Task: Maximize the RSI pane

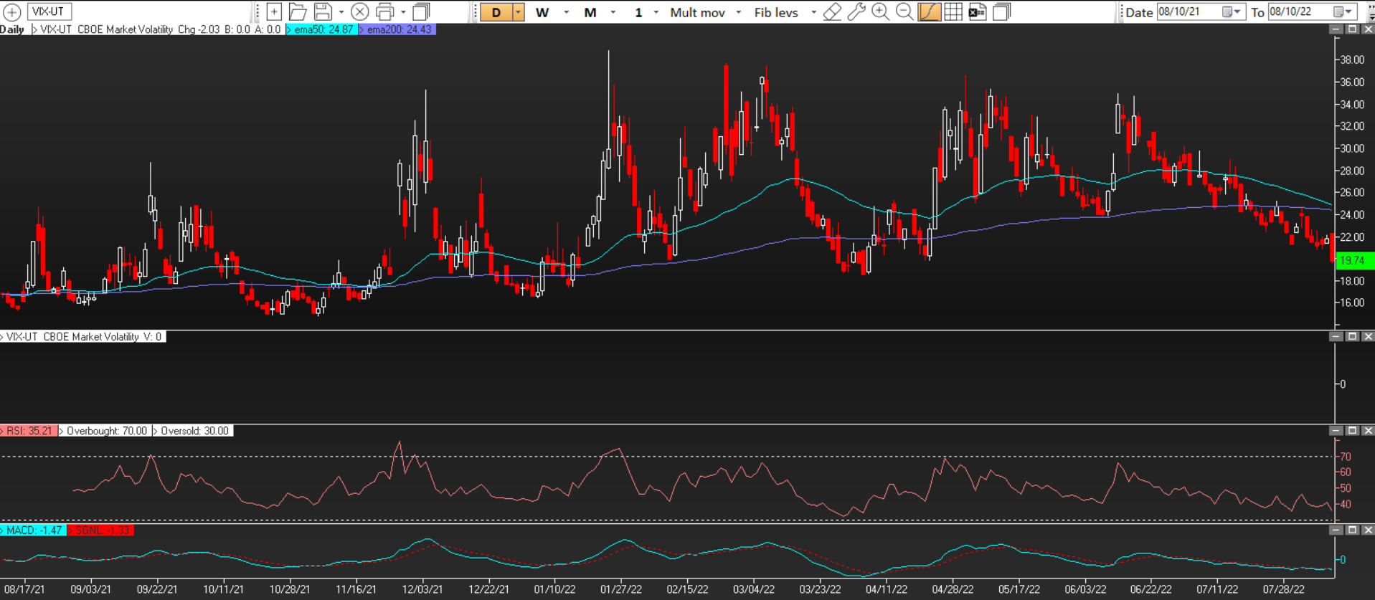Action: click(1352, 431)
